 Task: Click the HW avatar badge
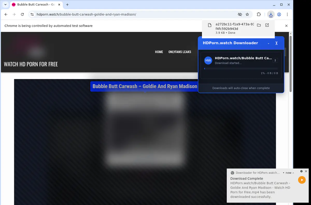pos(208,60)
